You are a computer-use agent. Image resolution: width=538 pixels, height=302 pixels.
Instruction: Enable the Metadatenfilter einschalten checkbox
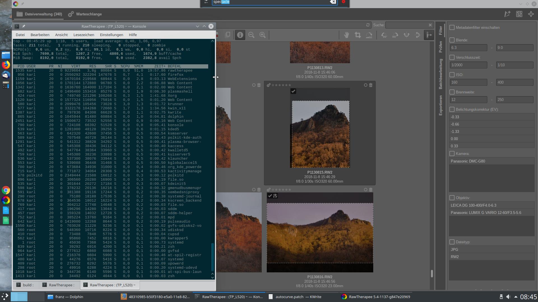[452, 27]
